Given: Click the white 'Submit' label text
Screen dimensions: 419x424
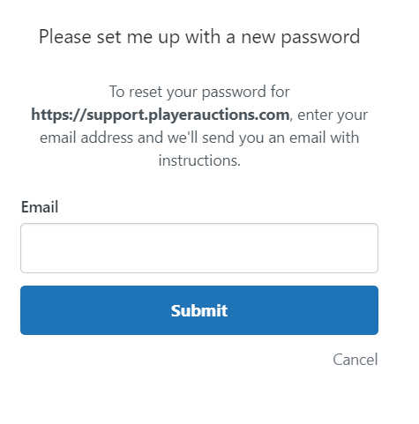Looking at the screenshot, I should coord(199,310).
